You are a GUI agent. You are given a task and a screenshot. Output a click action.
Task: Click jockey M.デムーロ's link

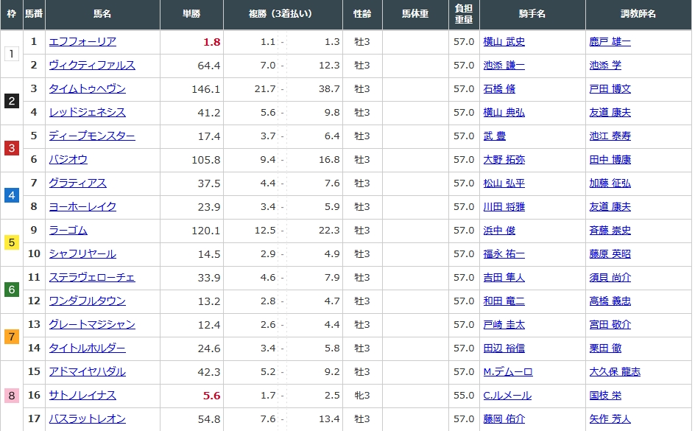click(507, 372)
